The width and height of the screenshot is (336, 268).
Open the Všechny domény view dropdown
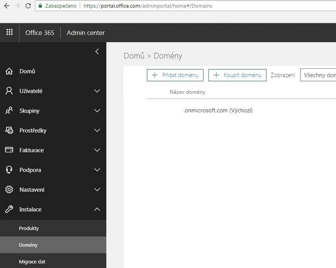(x=318, y=75)
